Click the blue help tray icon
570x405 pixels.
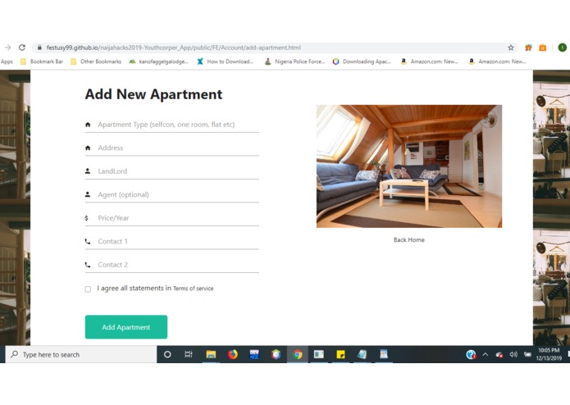pos(471,354)
